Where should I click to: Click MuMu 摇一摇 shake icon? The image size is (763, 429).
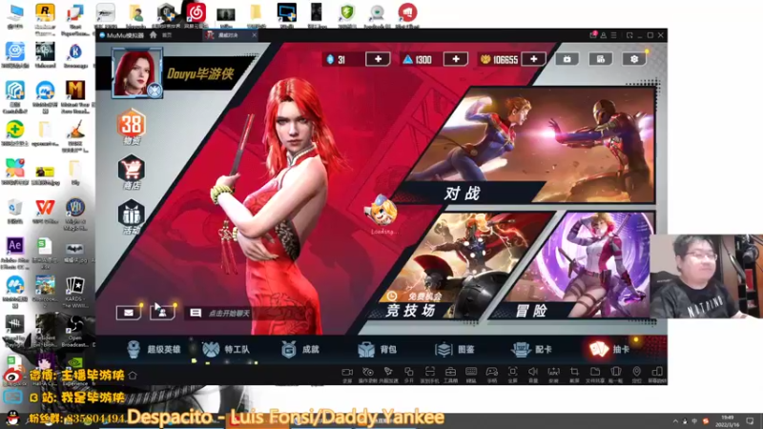pyautogui.click(x=615, y=374)
